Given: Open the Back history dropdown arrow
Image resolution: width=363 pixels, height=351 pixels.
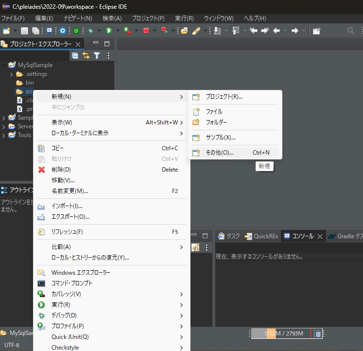Looking at the screenshot, I should (x=285, y=31).
